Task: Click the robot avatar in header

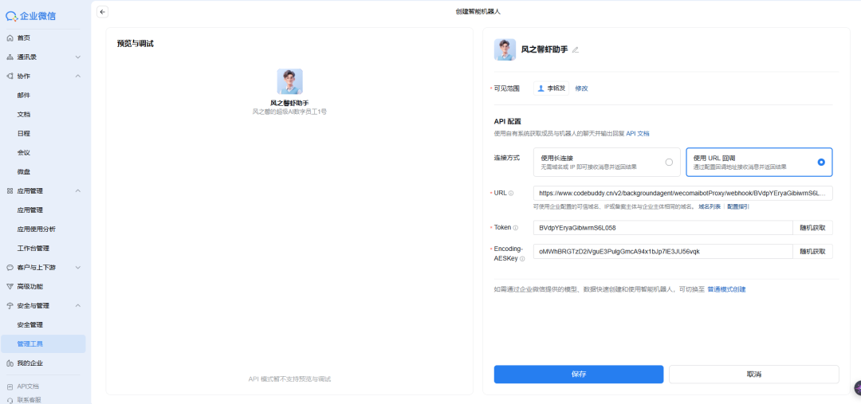Action: [505, 49]
